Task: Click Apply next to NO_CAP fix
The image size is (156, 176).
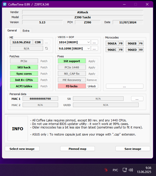Action: point(92,74)
